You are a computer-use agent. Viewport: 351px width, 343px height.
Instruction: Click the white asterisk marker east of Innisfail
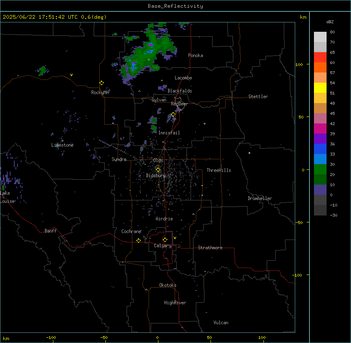(x=204, y=123)
